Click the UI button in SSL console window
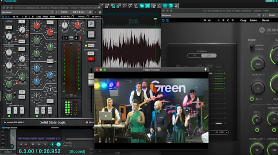The image size is (278, 155). [x=90, y=12]
